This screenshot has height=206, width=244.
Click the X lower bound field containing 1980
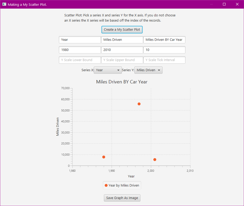click(80, 50)
